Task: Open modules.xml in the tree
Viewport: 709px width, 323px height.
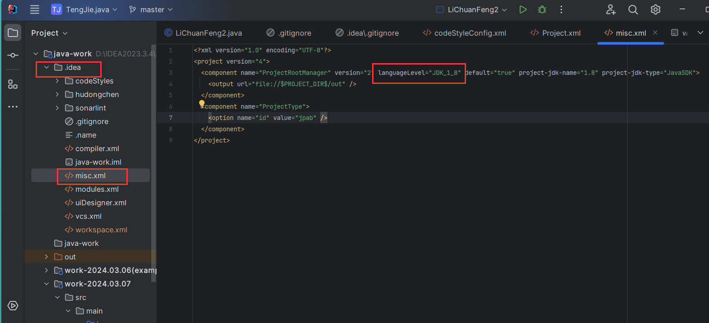Action: 92,189
